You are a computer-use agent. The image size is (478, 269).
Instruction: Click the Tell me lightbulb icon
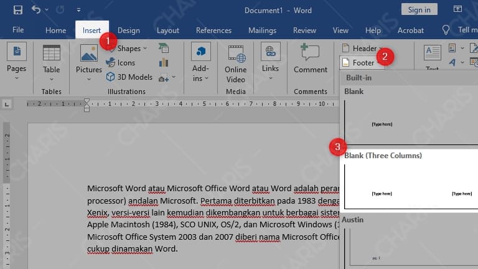point(446,30)
